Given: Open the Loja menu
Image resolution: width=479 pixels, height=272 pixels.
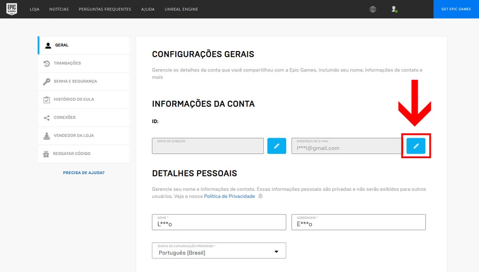Looking at the screenshot, I should 35,9.
